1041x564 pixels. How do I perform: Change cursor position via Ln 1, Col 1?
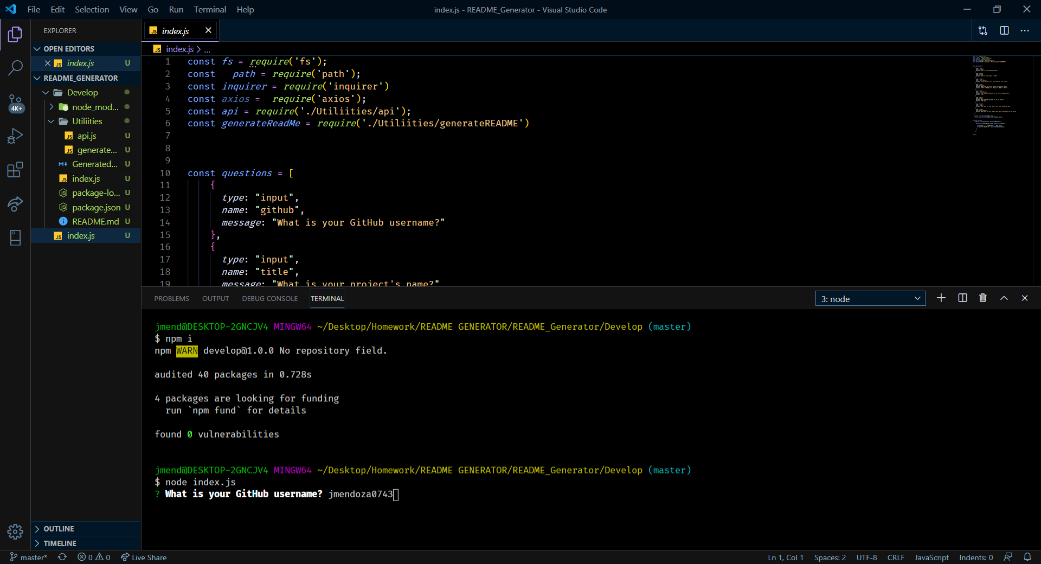[785, 557]
